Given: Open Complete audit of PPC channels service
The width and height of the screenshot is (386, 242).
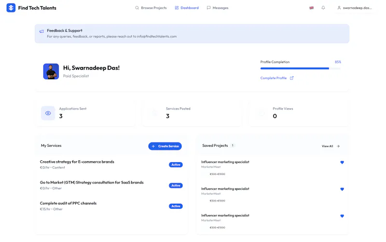Looking at the screenshot, I should [68, 203].
